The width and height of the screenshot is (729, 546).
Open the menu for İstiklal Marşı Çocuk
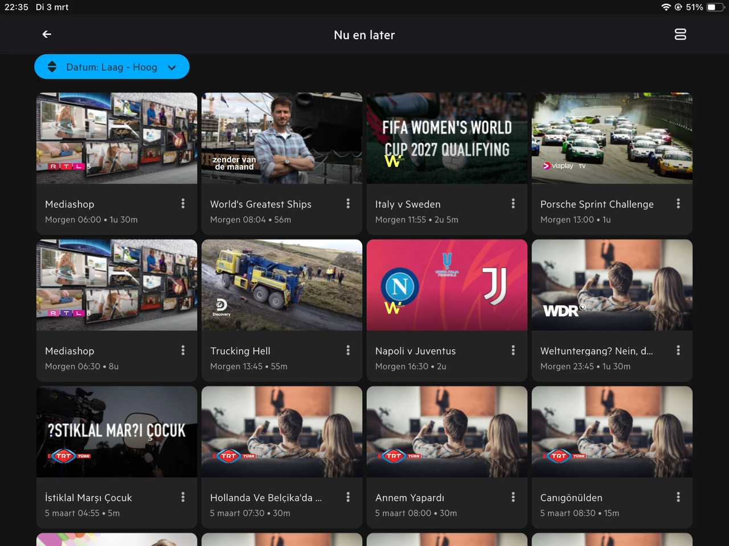pos(183,497)
